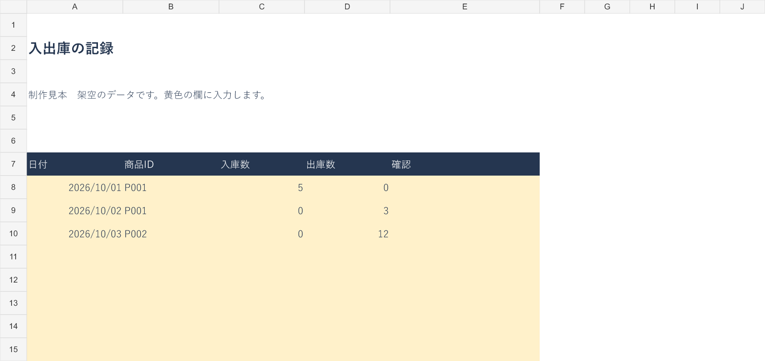Select row 4 header

click(x=13, y=94)
